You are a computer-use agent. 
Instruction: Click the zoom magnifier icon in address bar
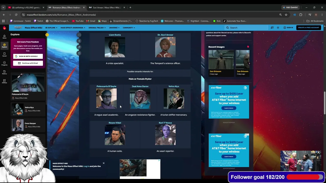(280, 15)
